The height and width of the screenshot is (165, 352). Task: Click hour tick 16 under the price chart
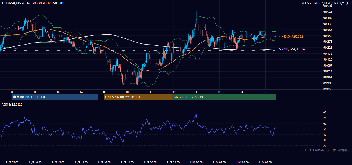(x=104, y=92)
